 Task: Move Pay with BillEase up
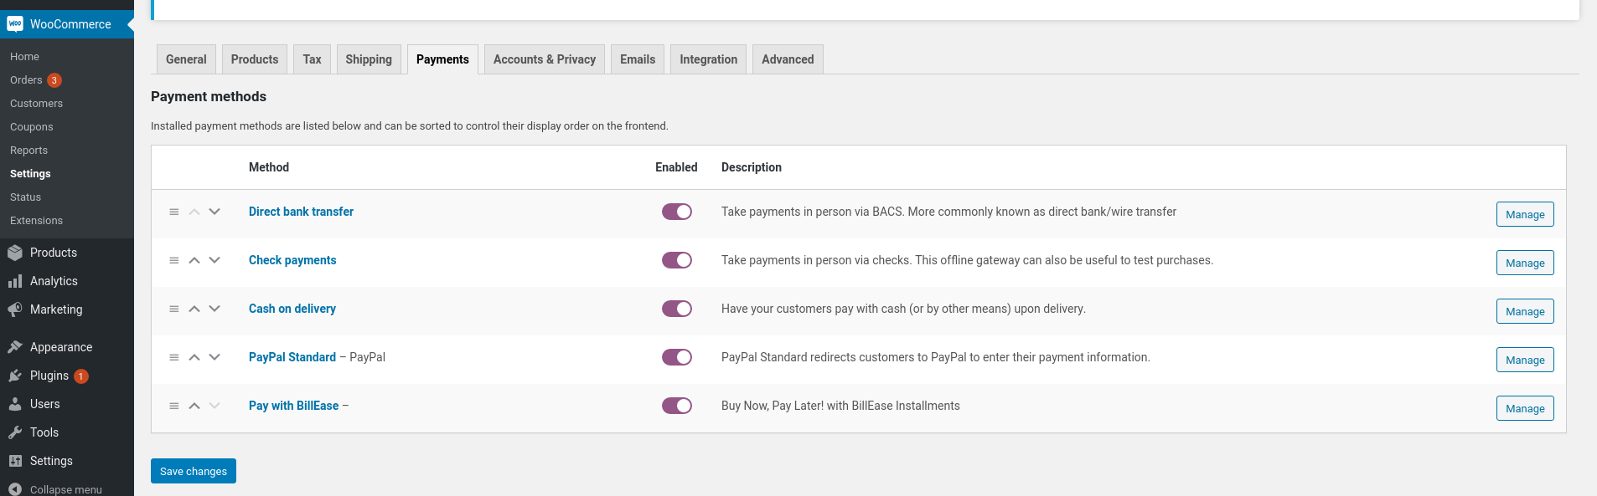click(194, 406)
